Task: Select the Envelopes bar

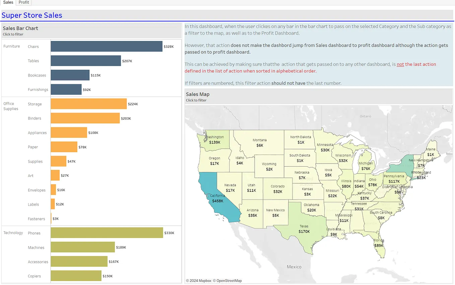Action: click(x=53, y=190)
